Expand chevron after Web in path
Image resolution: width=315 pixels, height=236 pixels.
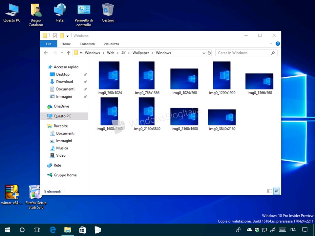[x=118, y=53]
